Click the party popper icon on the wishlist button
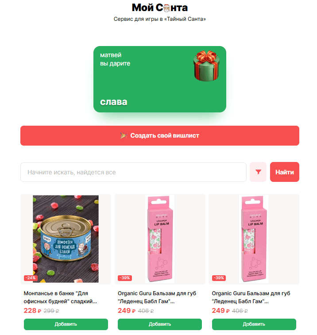Image resolution: width=317 pixels, height=335 pixels. coord(124,135)
